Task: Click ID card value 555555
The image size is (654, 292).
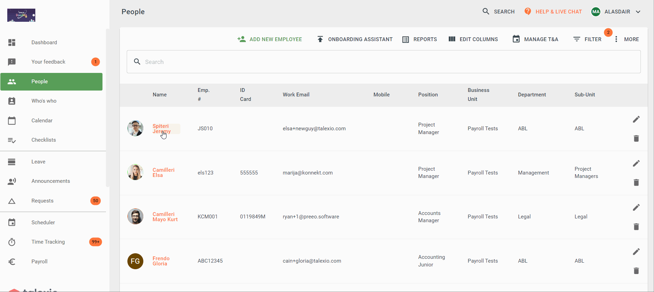Action: [x=249, y=173]
